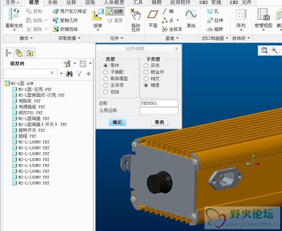Click the 阵列 pattern icon
The height and width of the screenshot is (231, 282).
[x=241, y=14]
